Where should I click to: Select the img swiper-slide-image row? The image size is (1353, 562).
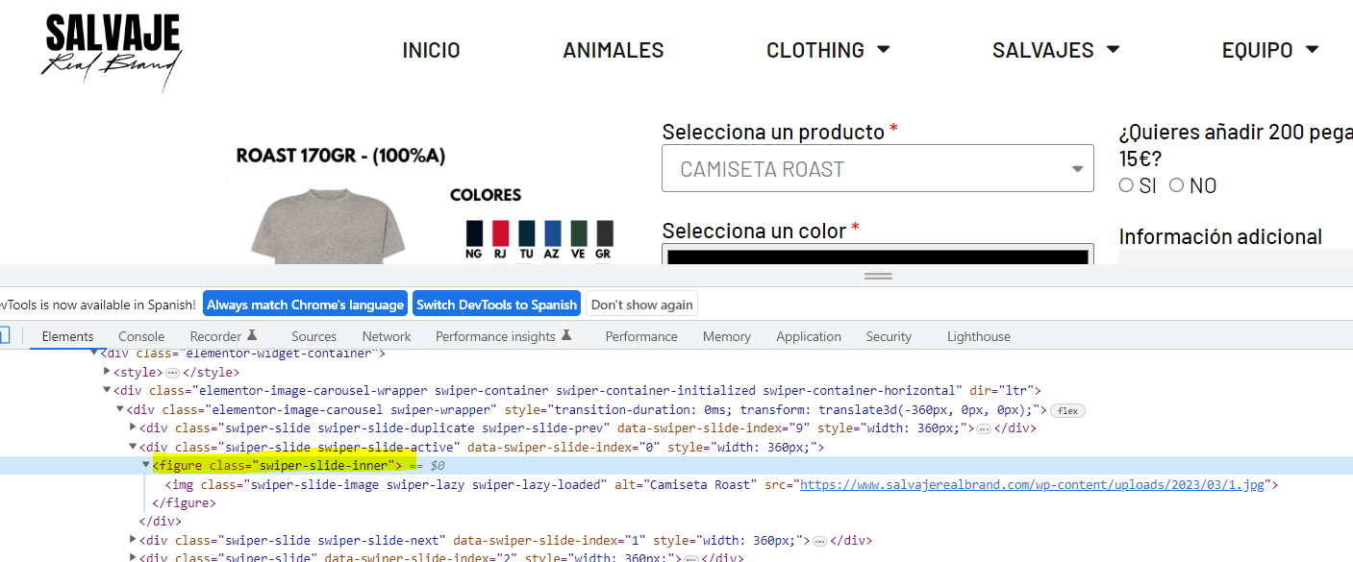coord(676,485)
